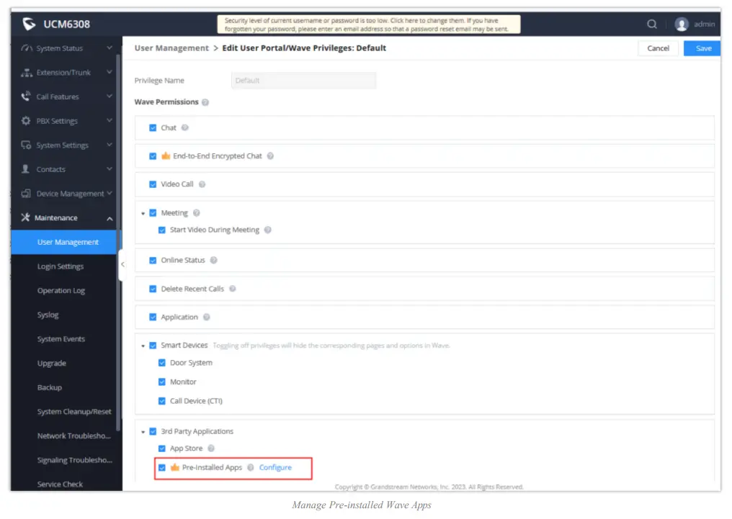Expand System Settings menu chevron
The height and width of the screenshot is (519, 732).
click(110, 145)
